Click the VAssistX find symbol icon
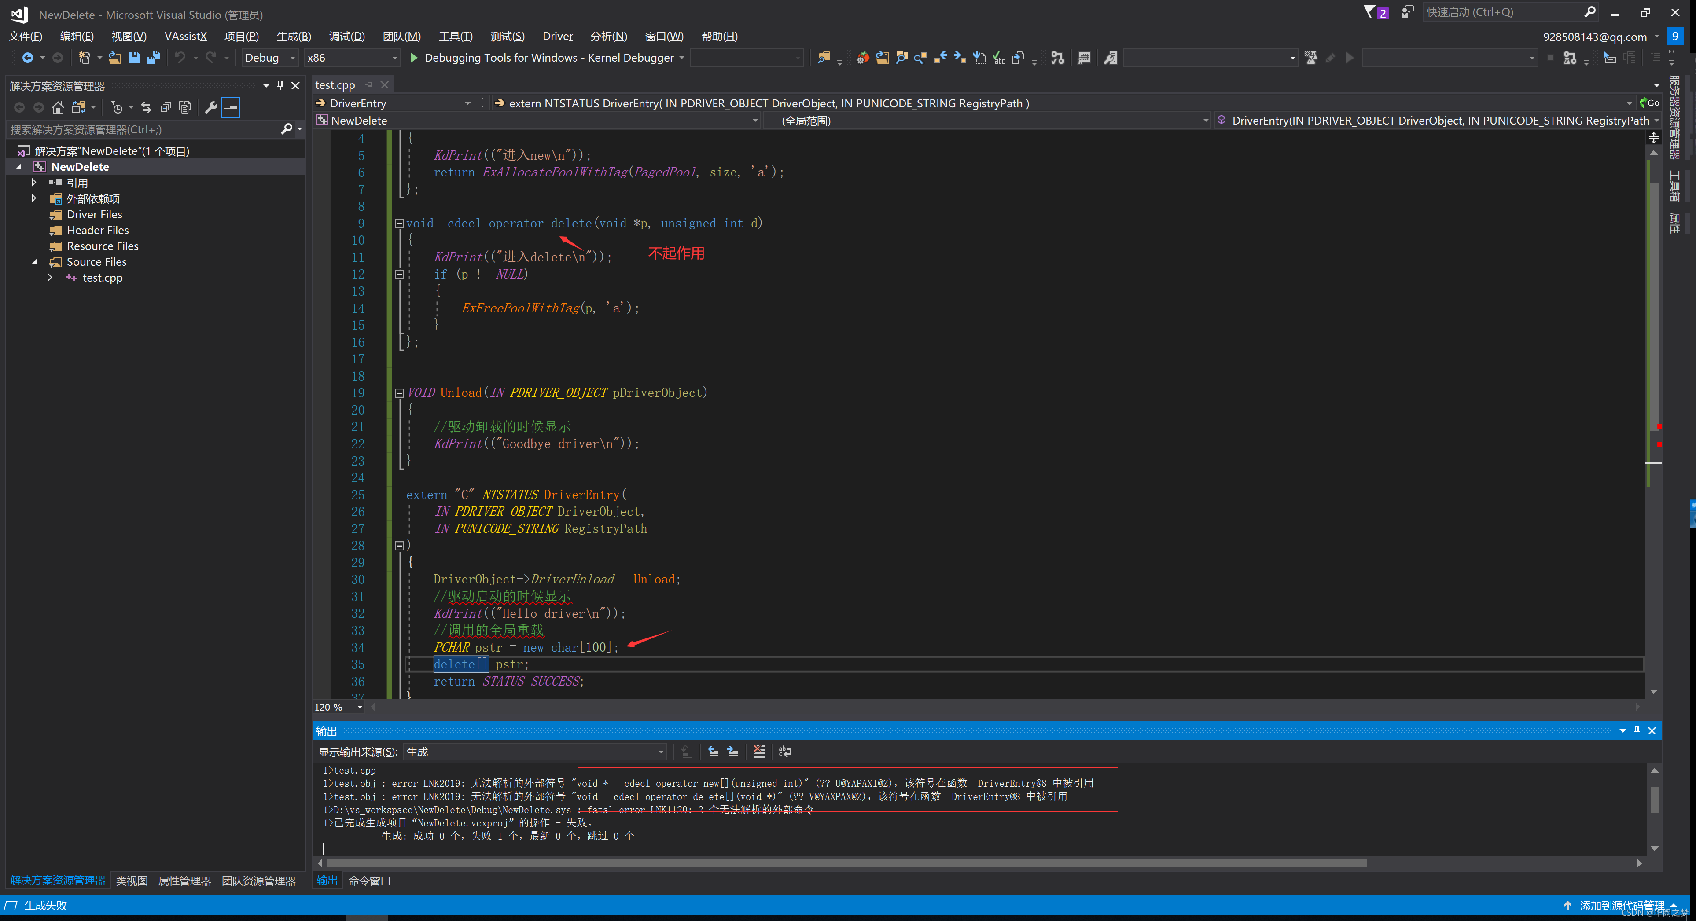Screen dimensions: 1696x921 click(x=901, y=58)
